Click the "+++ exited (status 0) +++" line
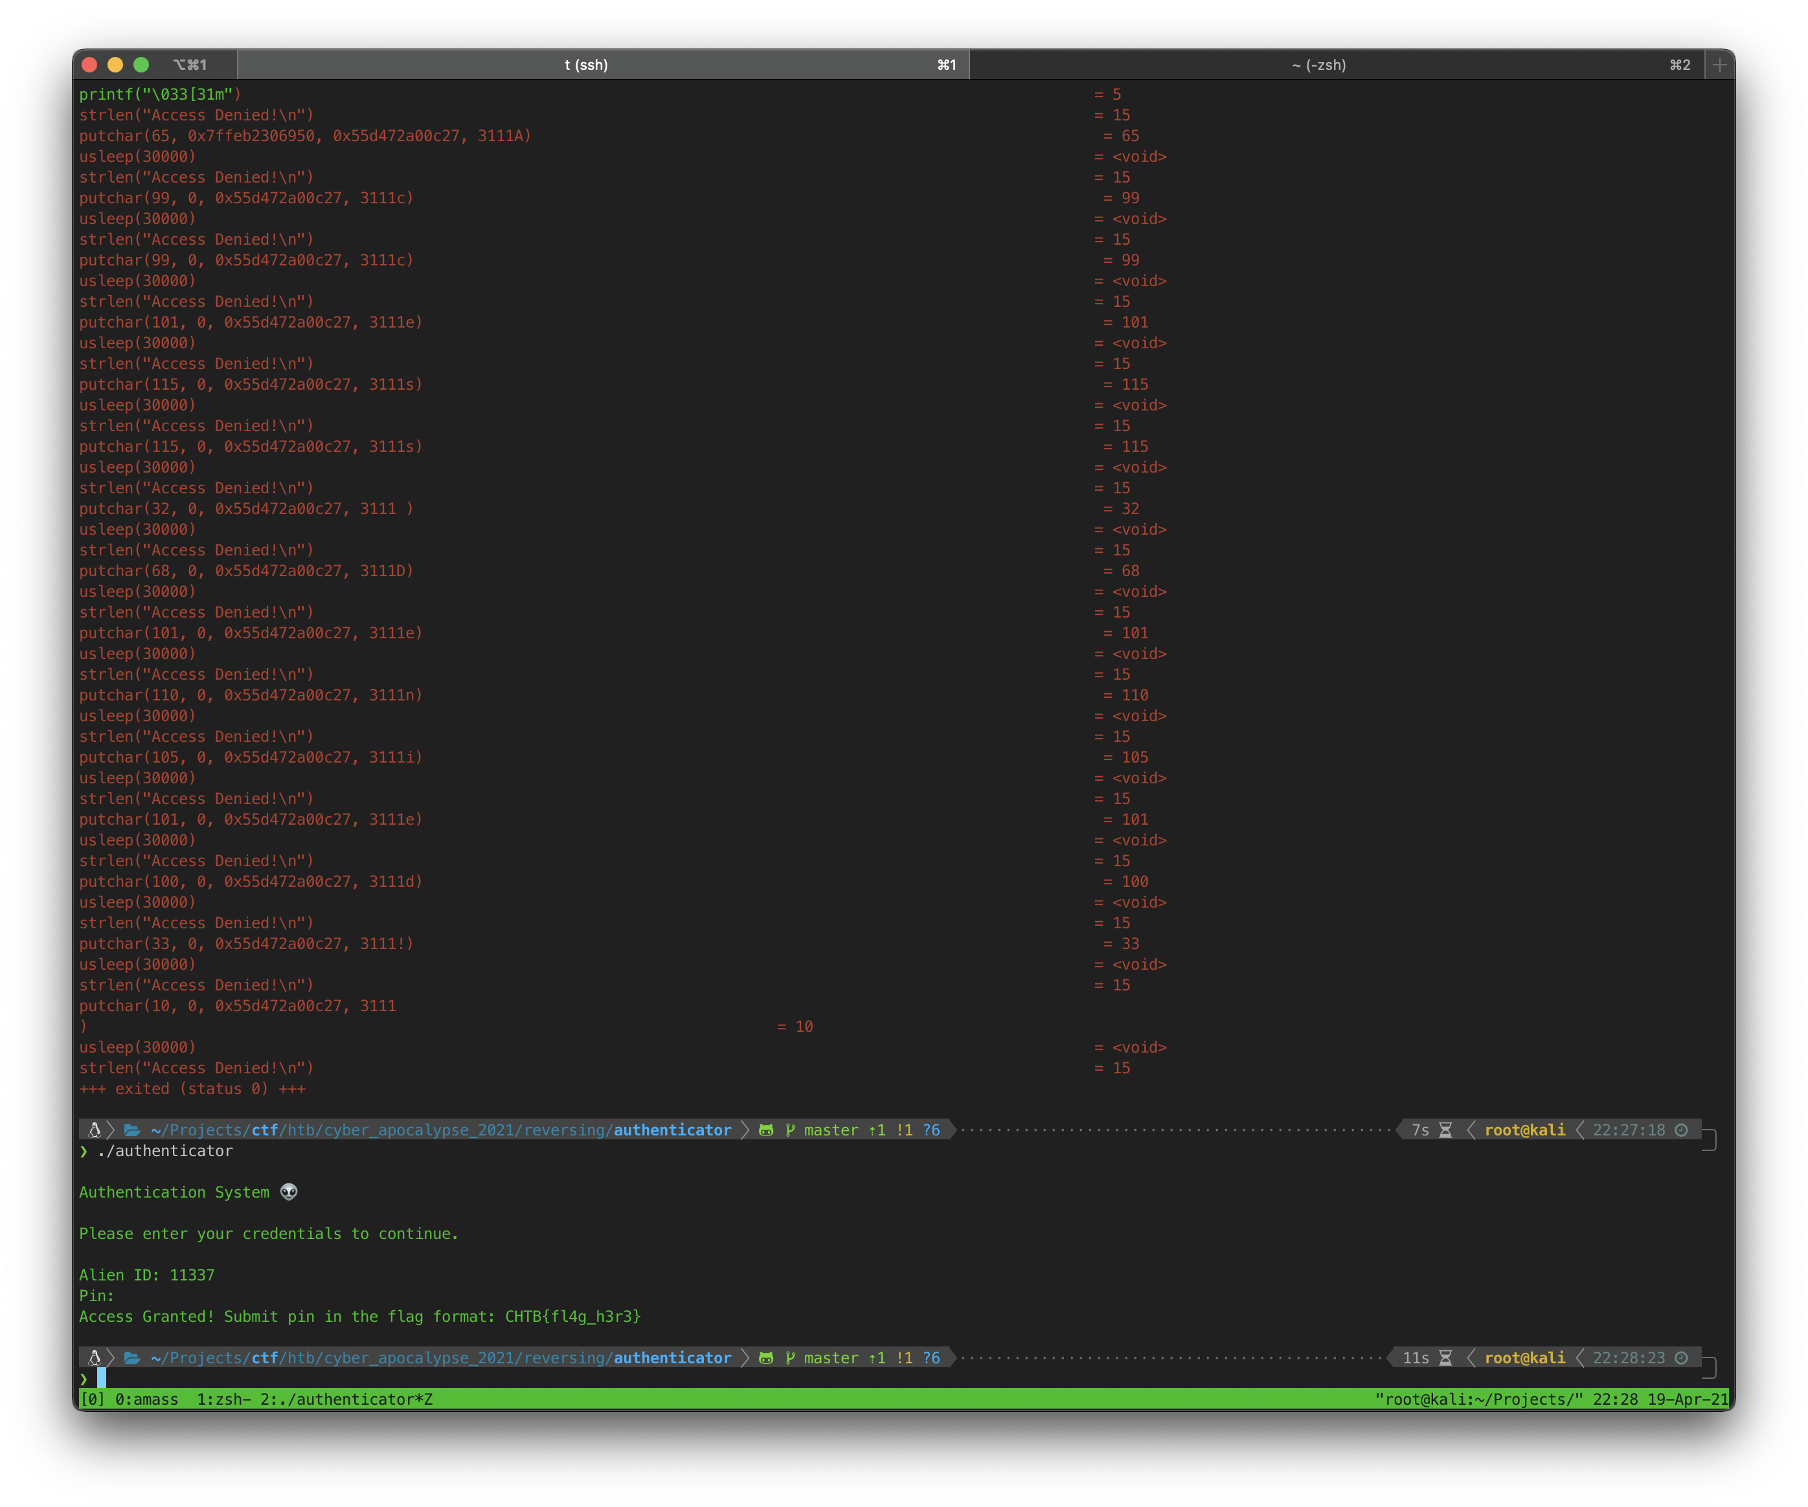The image size is (1808, 1507). (192, 1089)
